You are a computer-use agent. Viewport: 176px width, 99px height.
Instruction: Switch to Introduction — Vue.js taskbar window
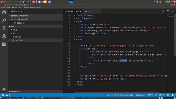[x=32, y=98]
